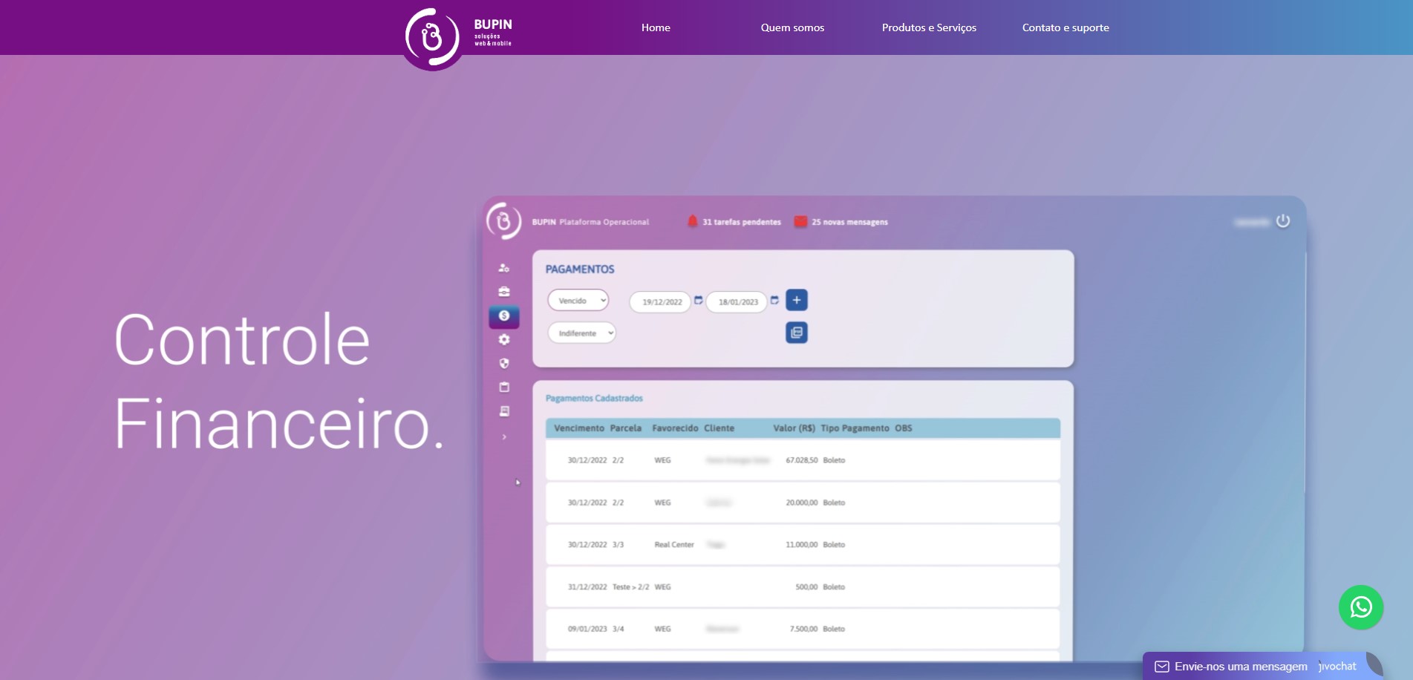The image size is (1413, 680).
Task: Open the Vencido status dropdown
Action: point(578,301)
